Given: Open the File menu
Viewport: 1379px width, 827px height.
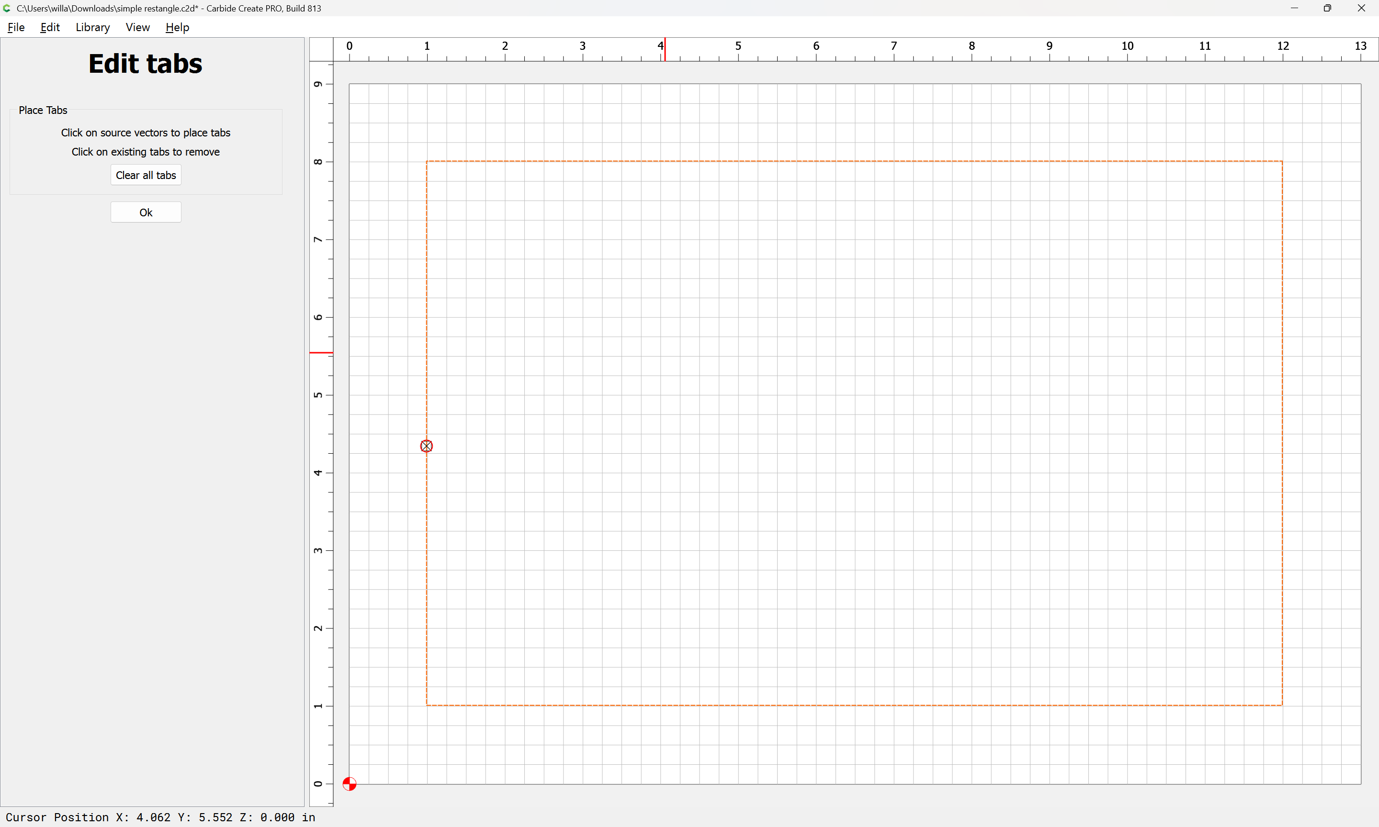Looking at the screenshot, I should pos(16,27).
